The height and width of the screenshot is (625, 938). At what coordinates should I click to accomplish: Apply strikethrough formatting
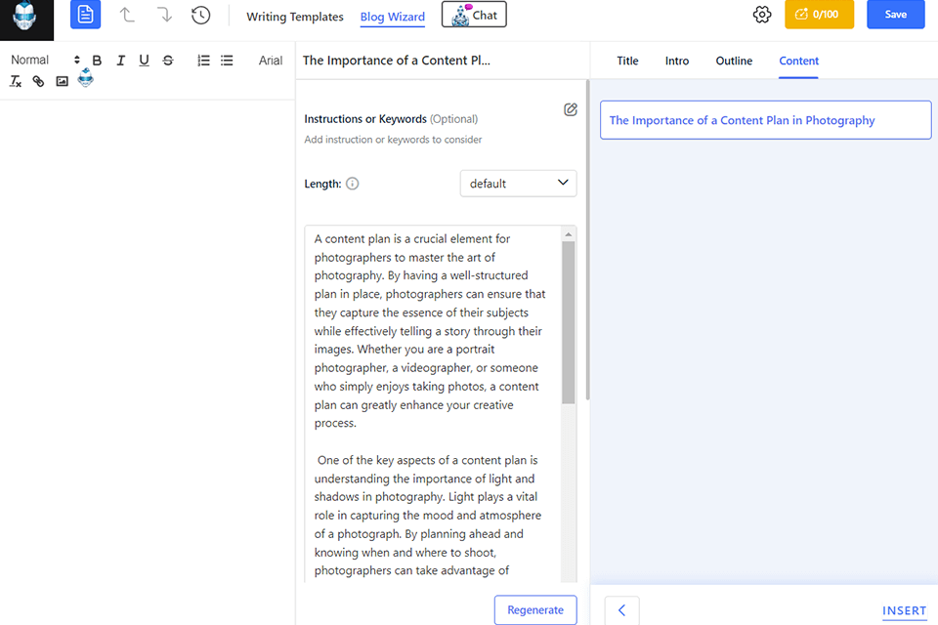168,61
